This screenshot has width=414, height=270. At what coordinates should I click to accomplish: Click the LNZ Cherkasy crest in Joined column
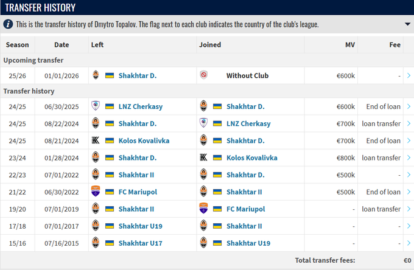203,123
